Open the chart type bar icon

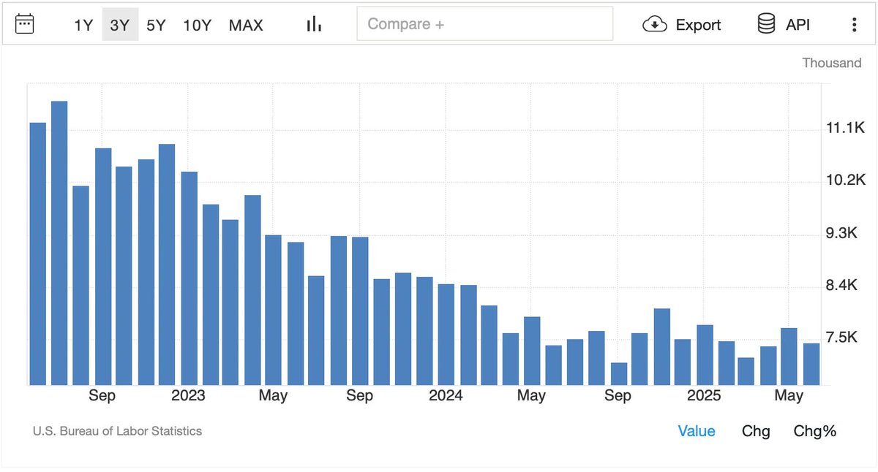314,24
